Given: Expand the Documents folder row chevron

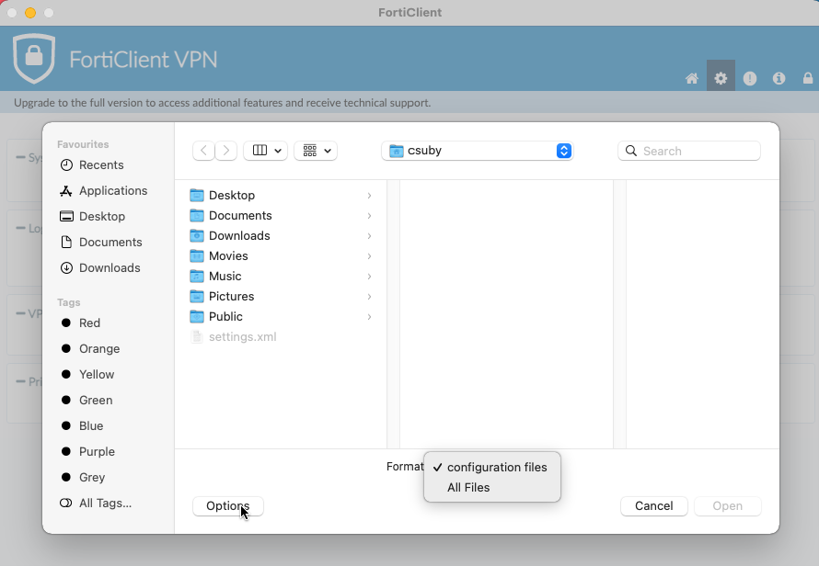Looking at the screenshot, I should point(369,215).
